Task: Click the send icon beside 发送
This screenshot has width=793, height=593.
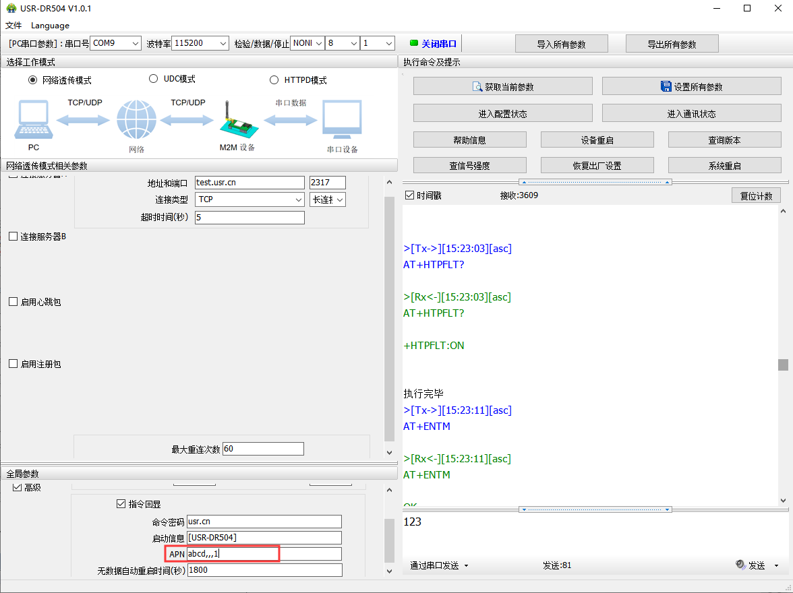Action: point(740,565)
